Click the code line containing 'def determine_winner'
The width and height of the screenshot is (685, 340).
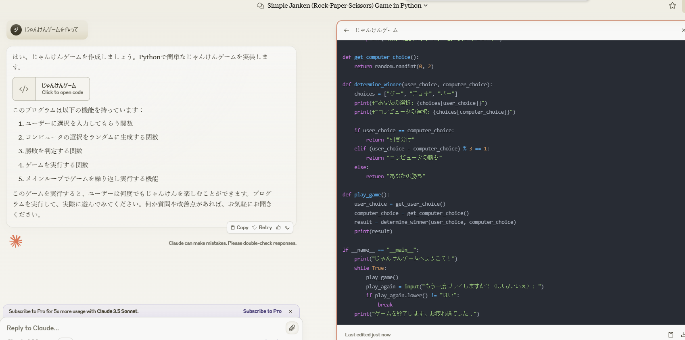(417, 85)
